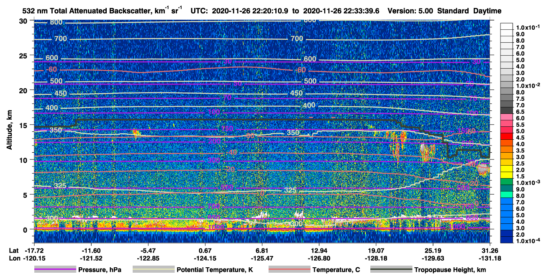The image size is (544, 279).
Task: Click the color scale label '5.5'
Action: pyautogui.click(x=520, y=124)
